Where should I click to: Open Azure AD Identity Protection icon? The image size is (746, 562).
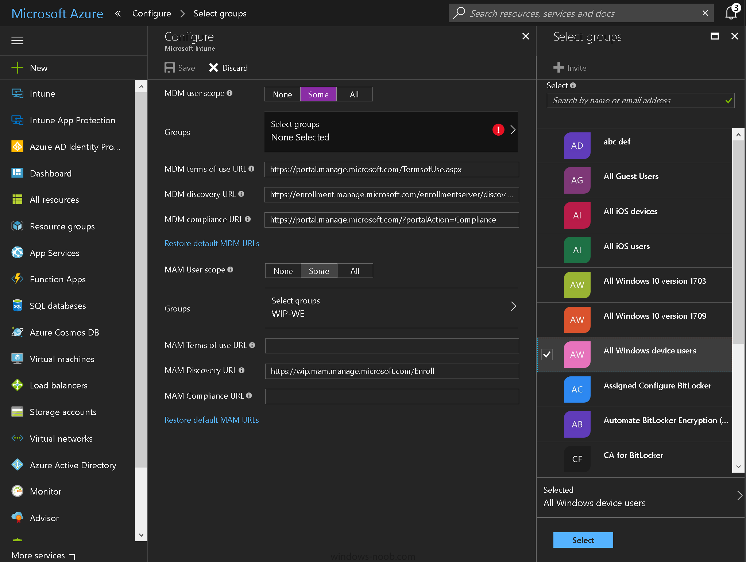pyautogui.click(x=17, y=147)
